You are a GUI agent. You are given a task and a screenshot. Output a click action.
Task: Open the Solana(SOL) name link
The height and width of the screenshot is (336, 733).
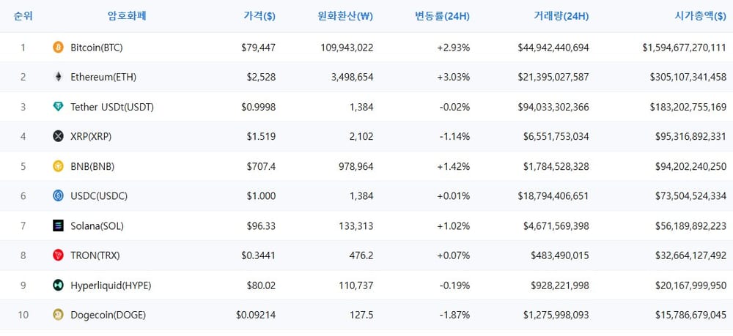97,226
